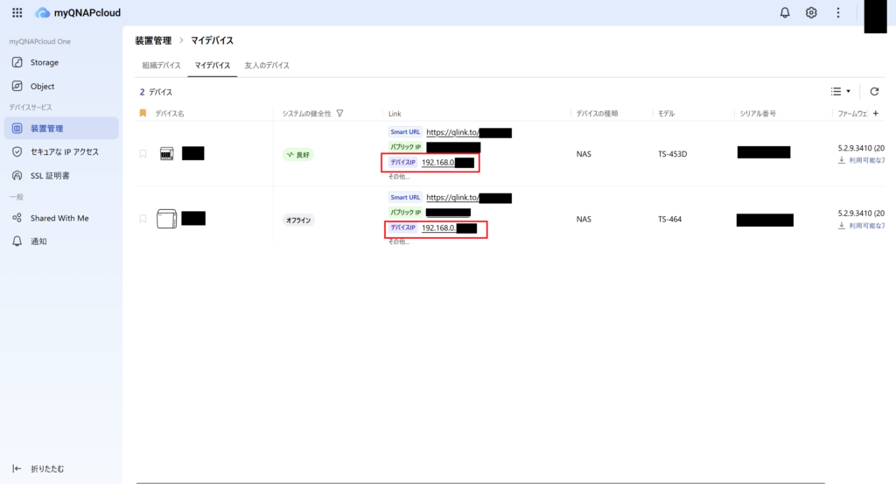Image resolution: width=896 pixels, height=484 pixels.
Task: Click the shield icon for secure IP access
Action: tap(17, 152)
